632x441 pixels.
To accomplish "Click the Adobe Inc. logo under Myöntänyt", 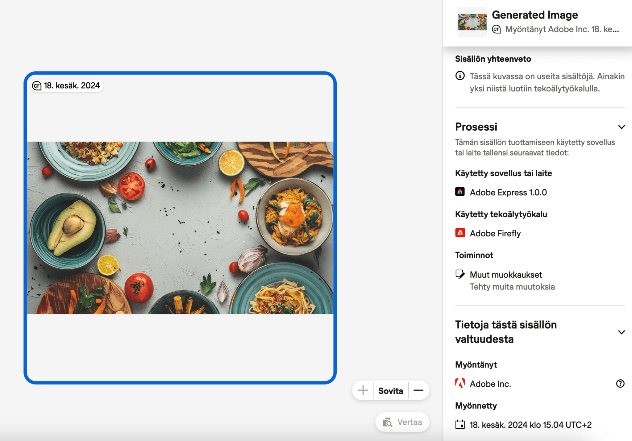I will click(460, 384).
